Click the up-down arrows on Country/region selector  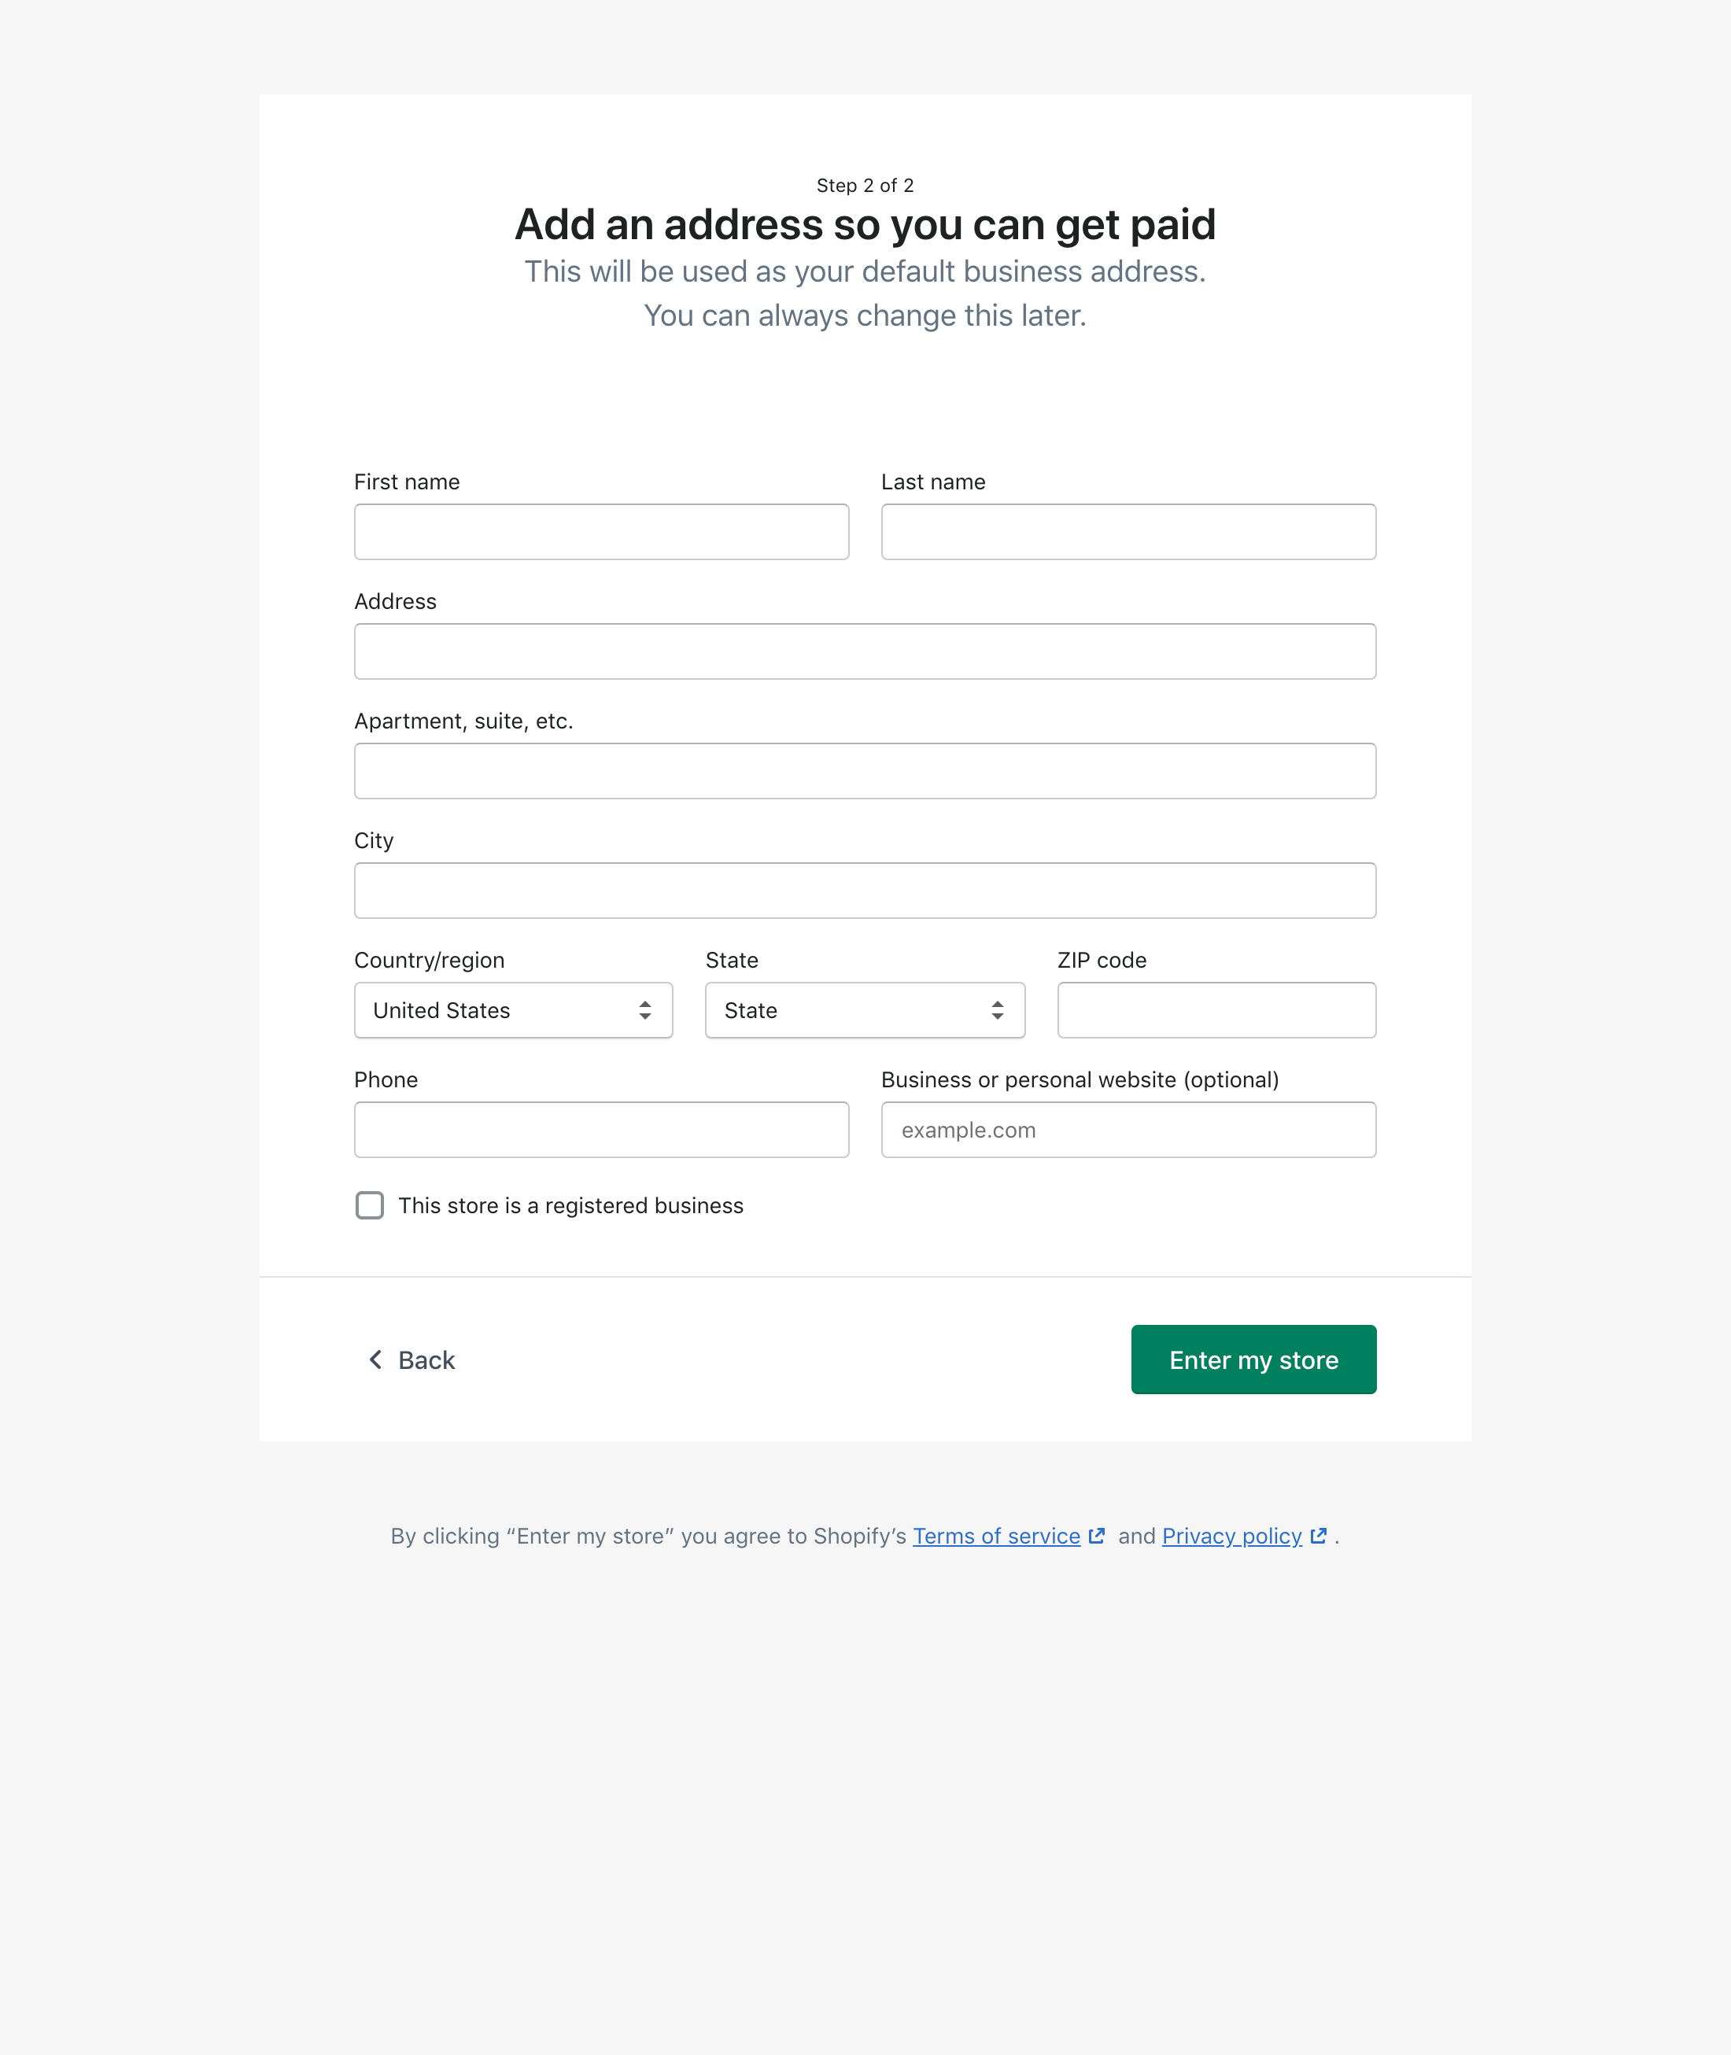point(644,1010)
